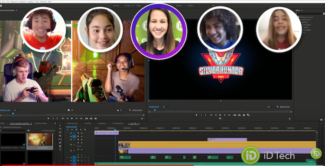Image resolution: width=325 pixels, height=166 pixels.
Task: Click Export Frame camera in Program monitor
Action: pyautogui.click(x=244, y=115)
